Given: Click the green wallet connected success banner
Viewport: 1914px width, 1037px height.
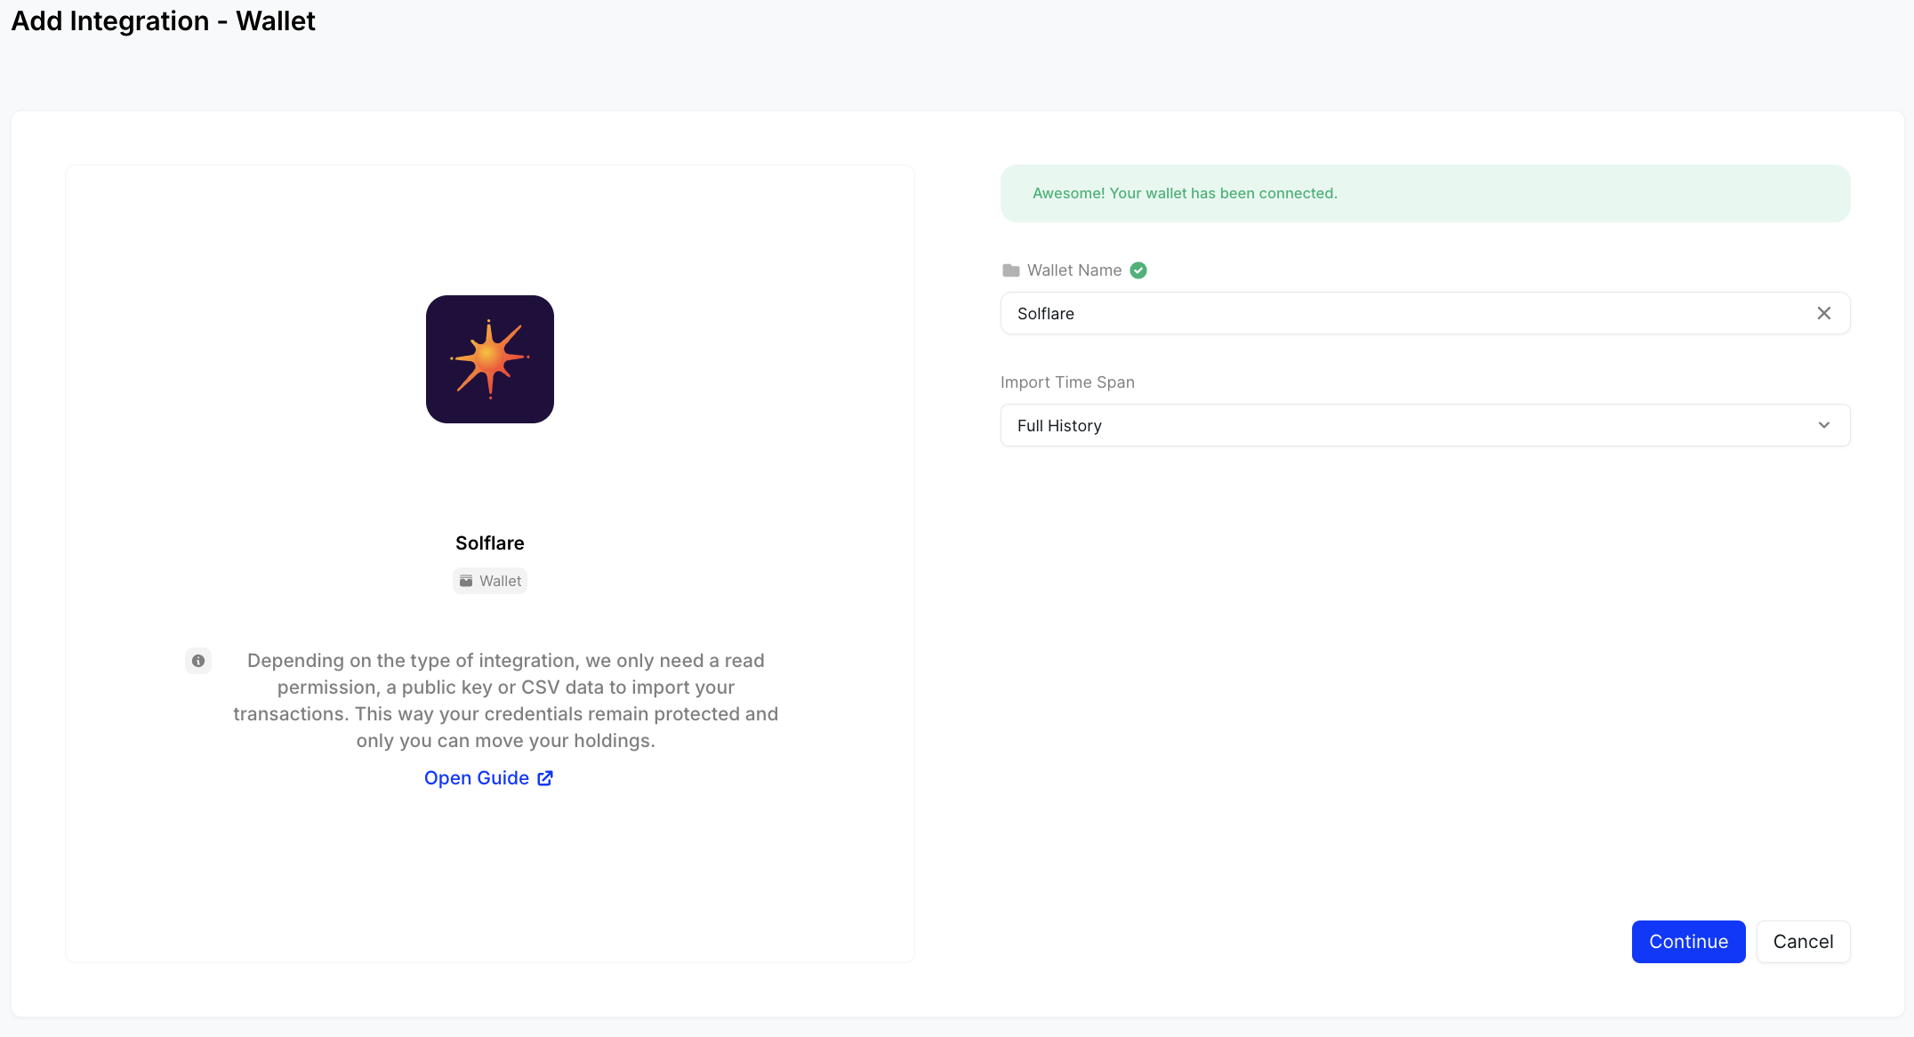Looking at the screenshot, I should pyautogui.click(x=1425, y=193).
